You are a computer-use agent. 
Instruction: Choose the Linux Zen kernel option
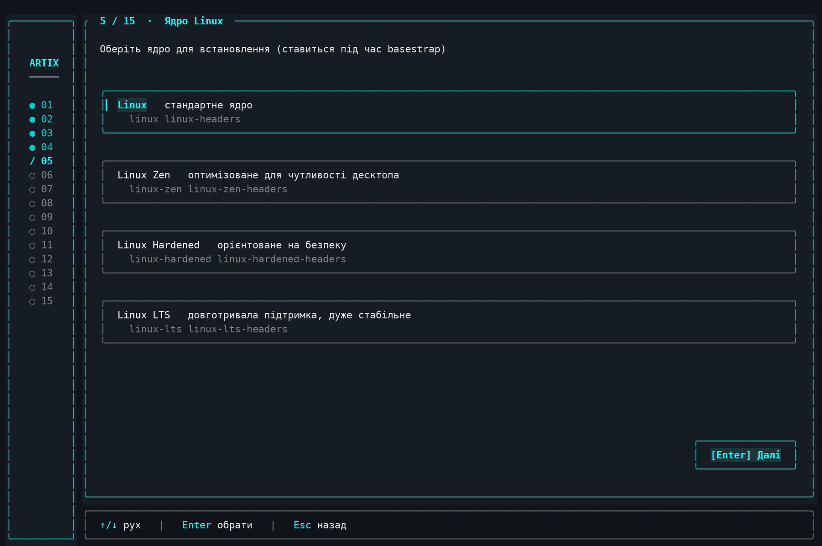pyautogui.click(x=449, y=182)
